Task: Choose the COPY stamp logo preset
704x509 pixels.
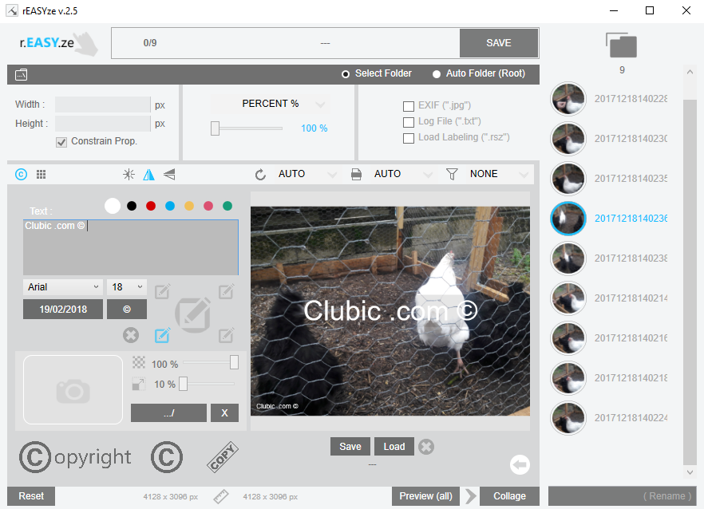Action: (223, 457)
